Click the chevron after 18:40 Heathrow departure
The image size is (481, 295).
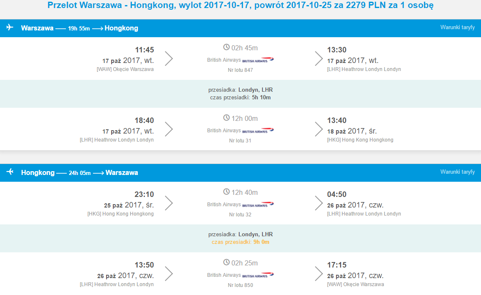coord(169,129)
